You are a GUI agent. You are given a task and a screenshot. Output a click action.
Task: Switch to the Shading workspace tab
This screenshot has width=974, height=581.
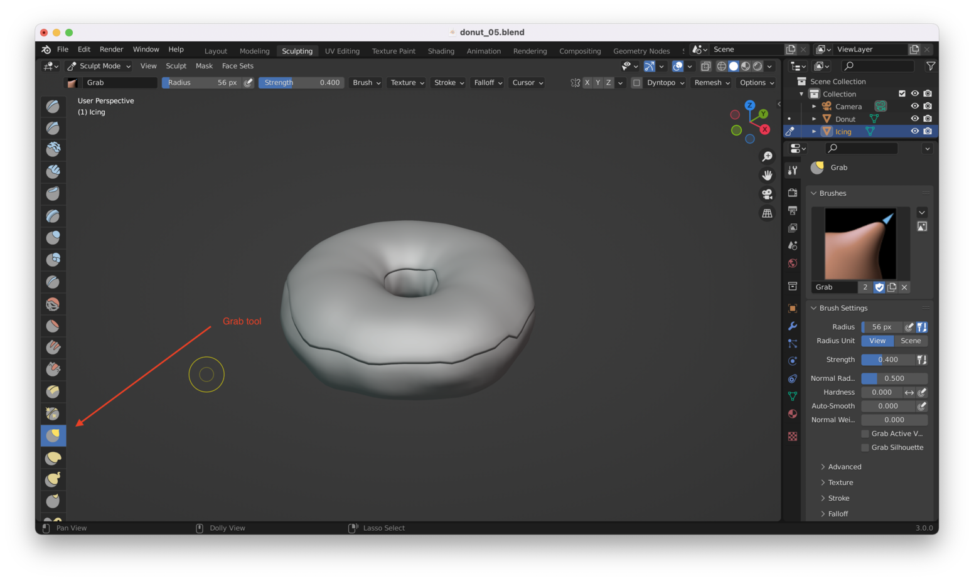(441, 51)
